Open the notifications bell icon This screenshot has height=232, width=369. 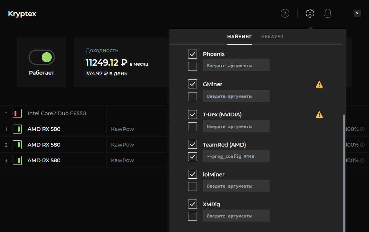pos(328,13)
